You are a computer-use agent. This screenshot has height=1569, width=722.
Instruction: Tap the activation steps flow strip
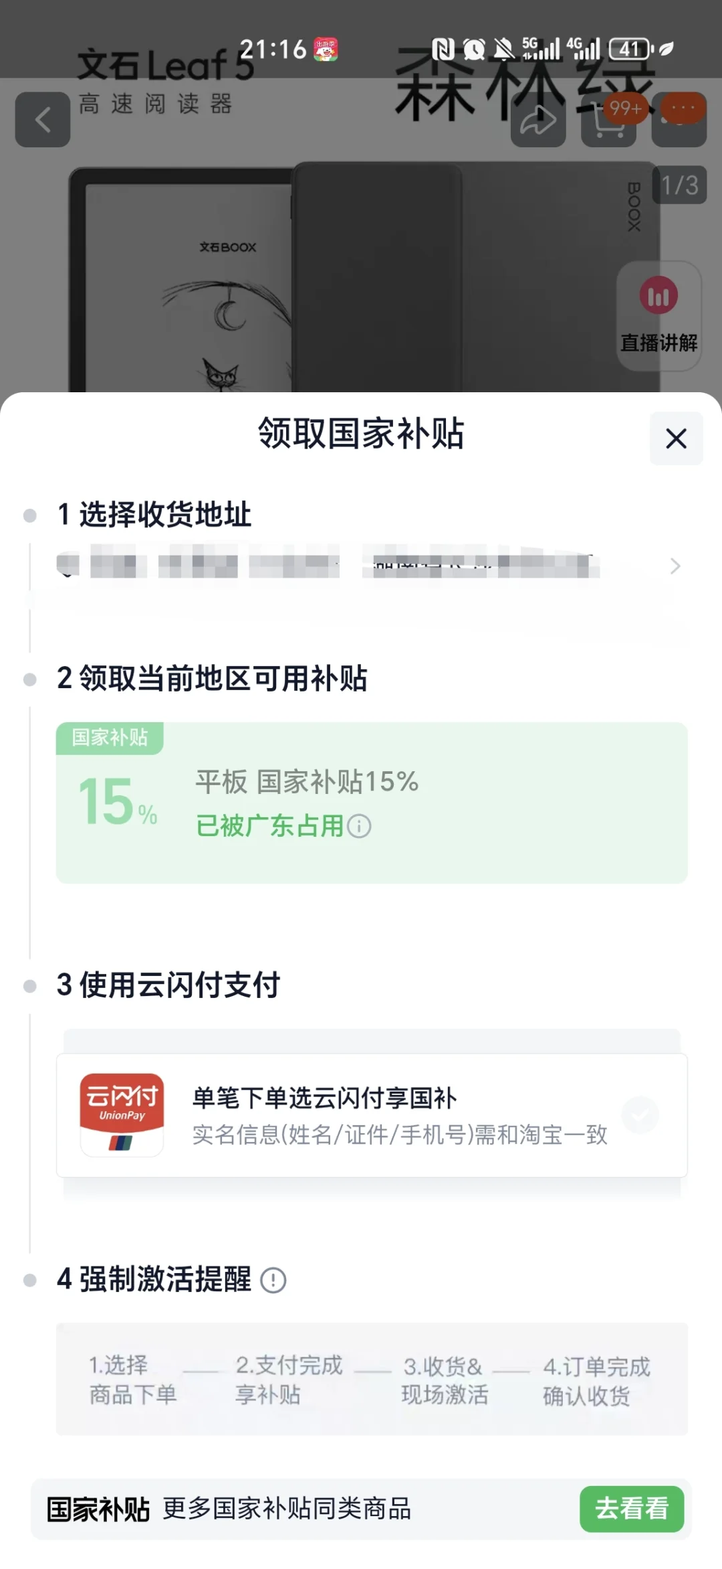coord(372,1380)
